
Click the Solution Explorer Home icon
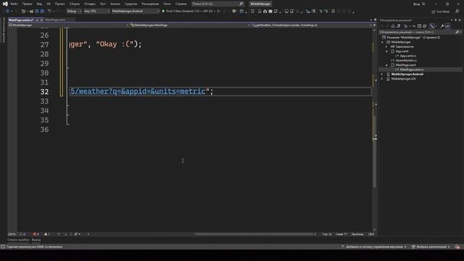click(x=393, y=26)
